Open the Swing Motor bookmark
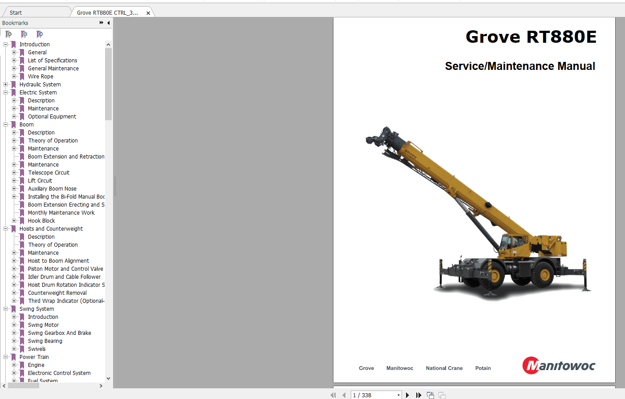 (x=43, y=325)
